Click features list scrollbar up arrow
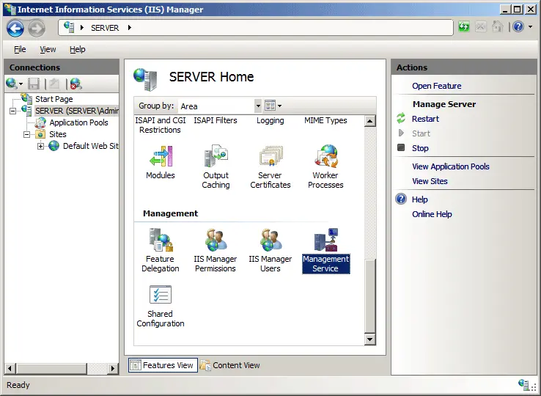 point(369,121)
